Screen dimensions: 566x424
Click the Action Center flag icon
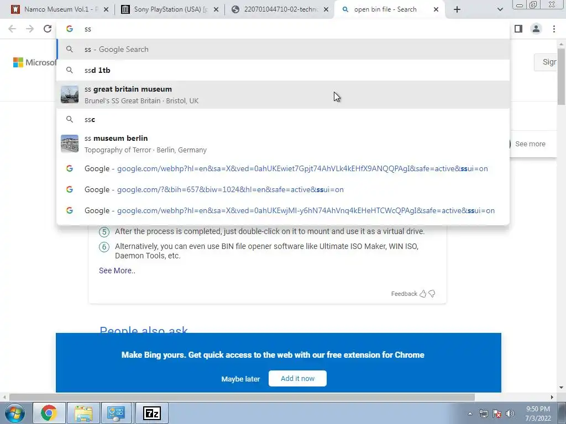click(497, 414)
